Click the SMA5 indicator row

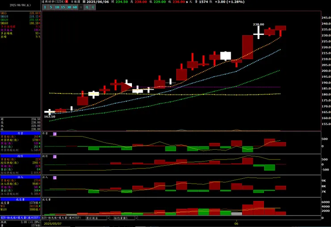[x=20, y=13]
